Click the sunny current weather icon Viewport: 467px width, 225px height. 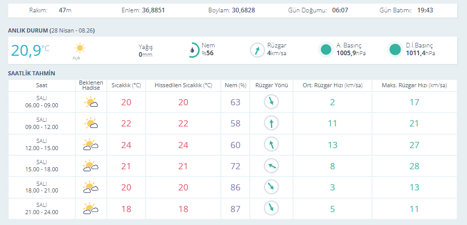click(x=80, y=49)
